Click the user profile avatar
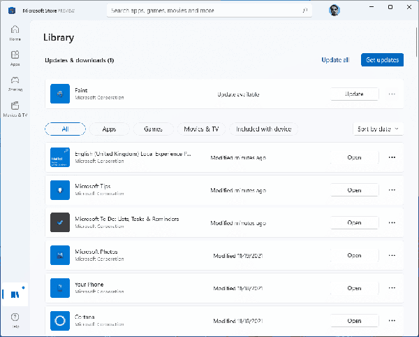Screen dimensions: 419x337 point(335,10)
